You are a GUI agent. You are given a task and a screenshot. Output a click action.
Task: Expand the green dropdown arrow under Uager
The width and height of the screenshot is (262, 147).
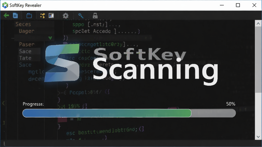click(50, 38)
